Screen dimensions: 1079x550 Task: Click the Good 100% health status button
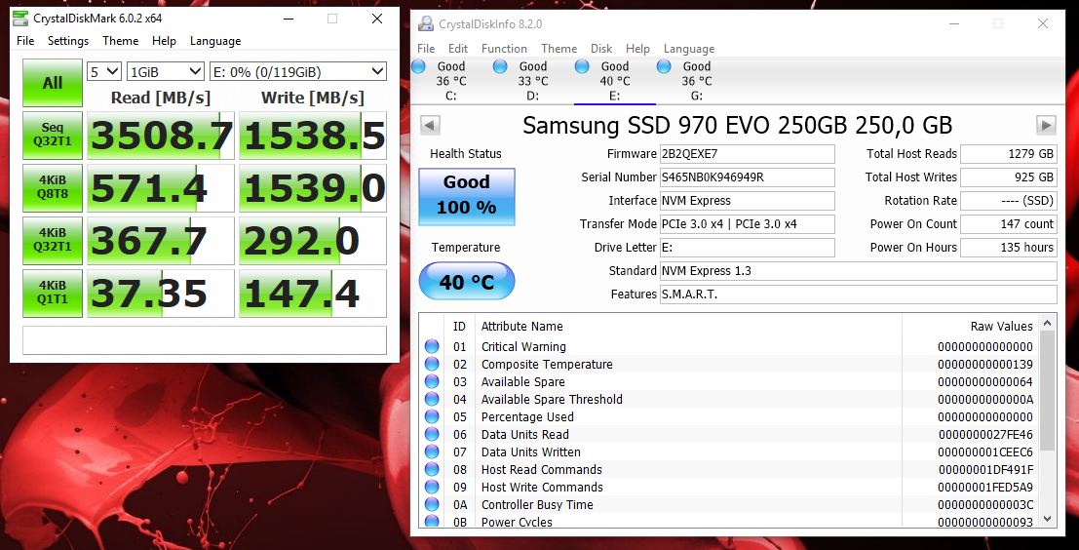coord(467,196)
